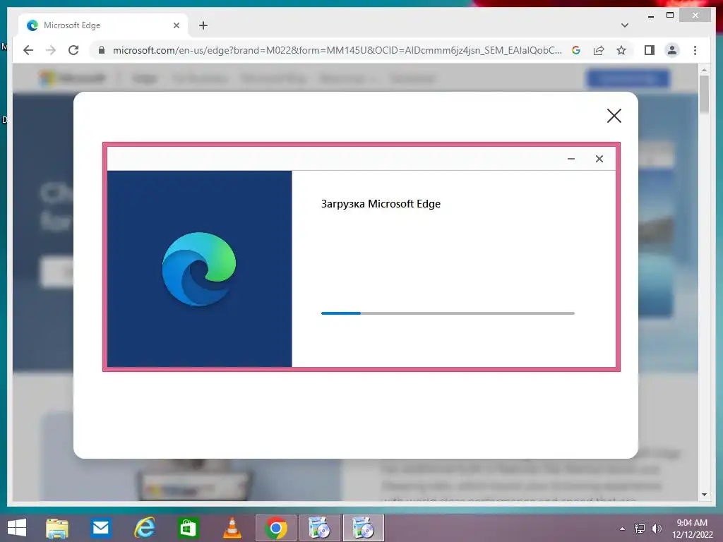
Task: Close the Edge installer window
Action: pyautogui.click(x=599, y=159)
